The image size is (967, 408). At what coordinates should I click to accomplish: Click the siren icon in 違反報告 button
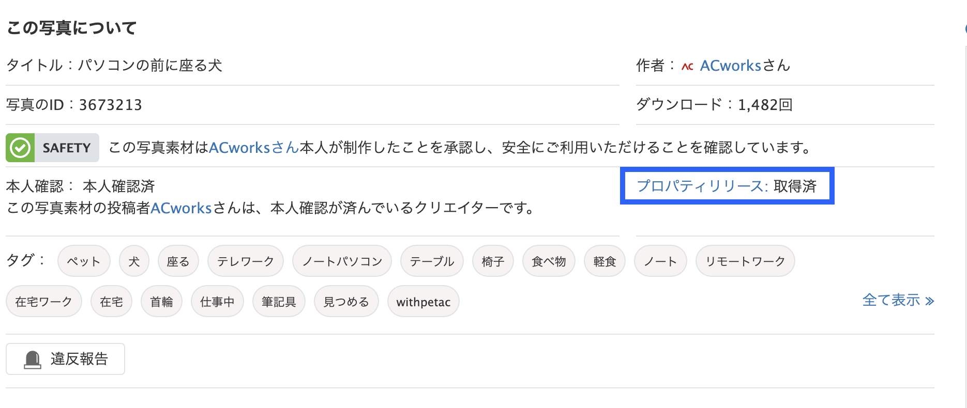click(33, 359)
